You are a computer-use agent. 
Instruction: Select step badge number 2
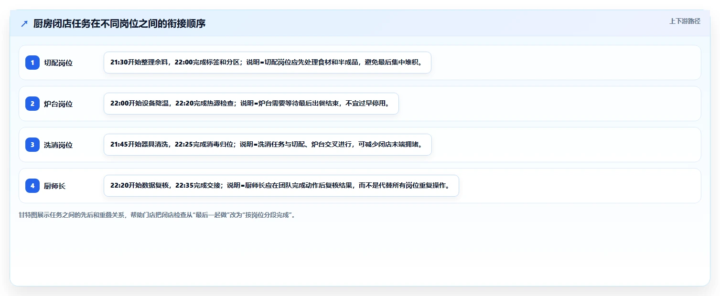[32, 104]
